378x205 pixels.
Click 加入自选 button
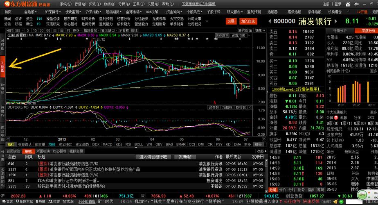[x=248, y=21]
